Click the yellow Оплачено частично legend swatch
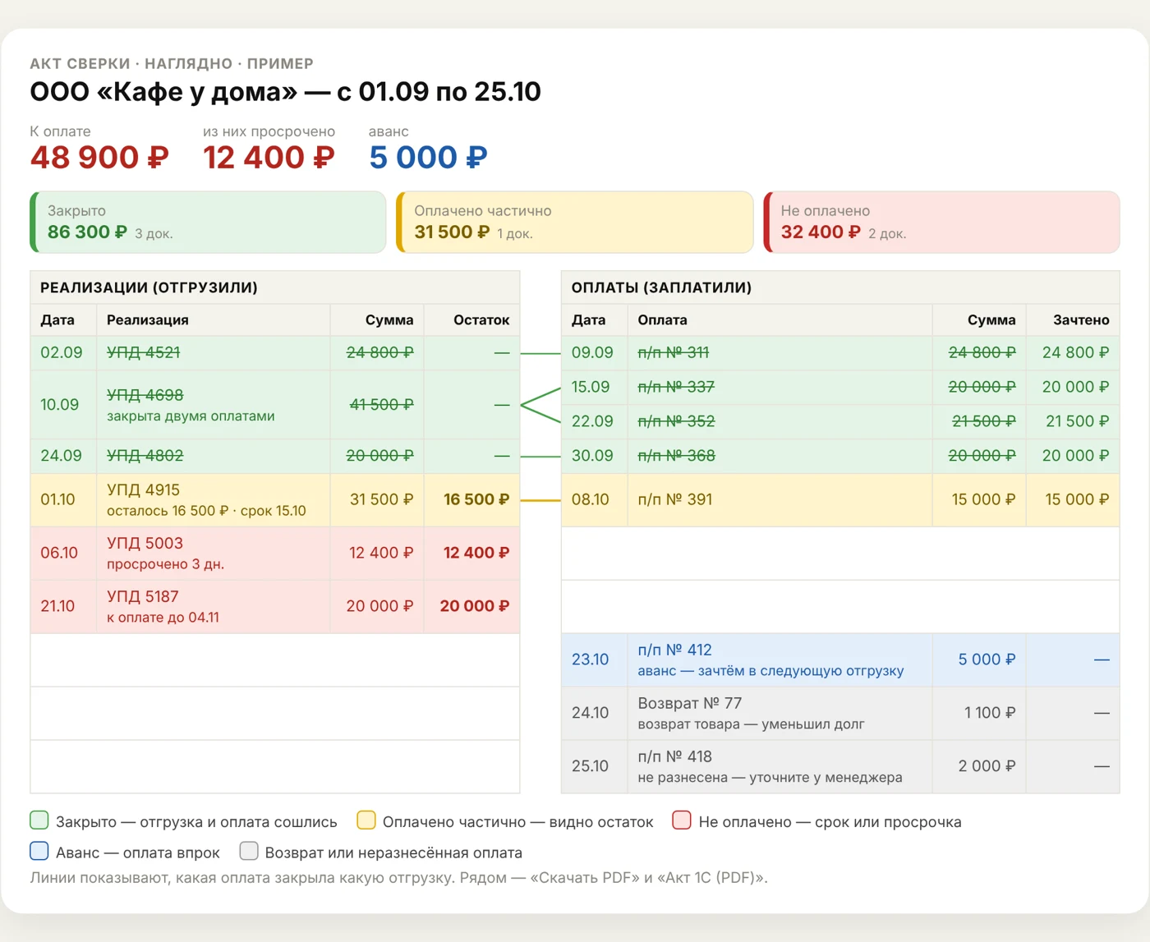Image resolution: width=1150 pixels, height=942 pixels. [x=366, y=820]
